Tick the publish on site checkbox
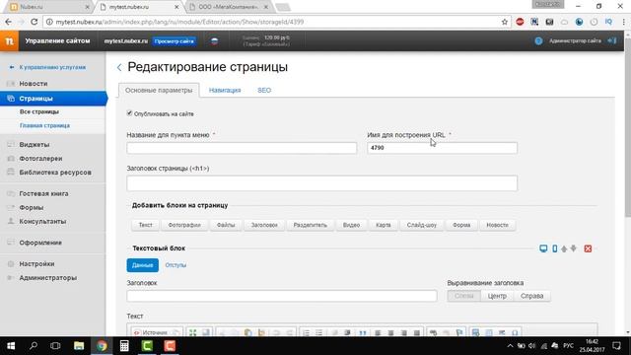This screenshot has height=355, width=631. (x=129, y=113)
